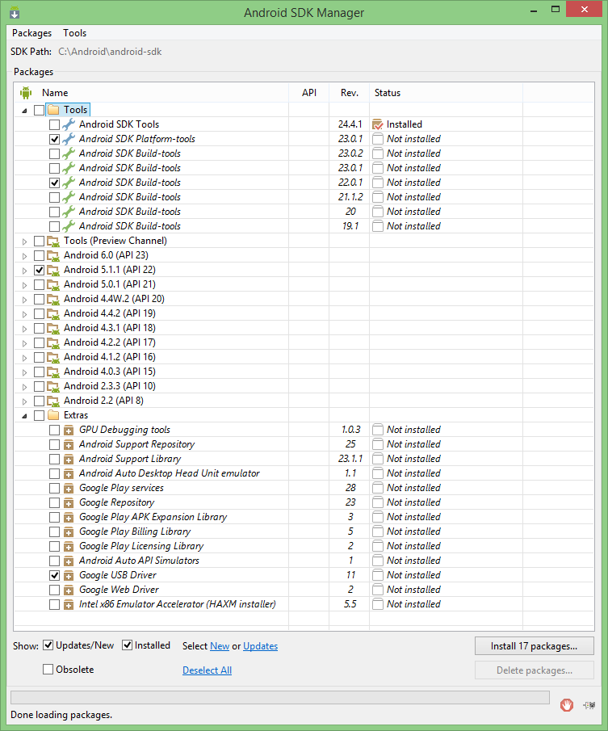Collapse the Tools tree node

point(25,111)
